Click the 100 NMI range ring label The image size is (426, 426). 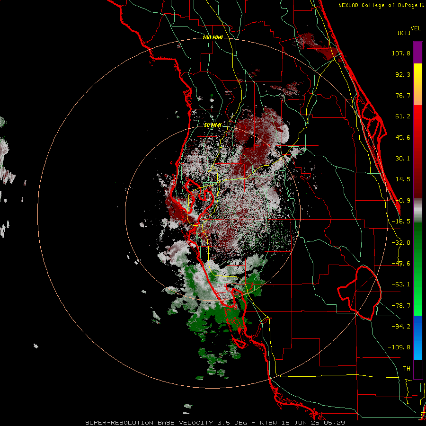(213, 37)
